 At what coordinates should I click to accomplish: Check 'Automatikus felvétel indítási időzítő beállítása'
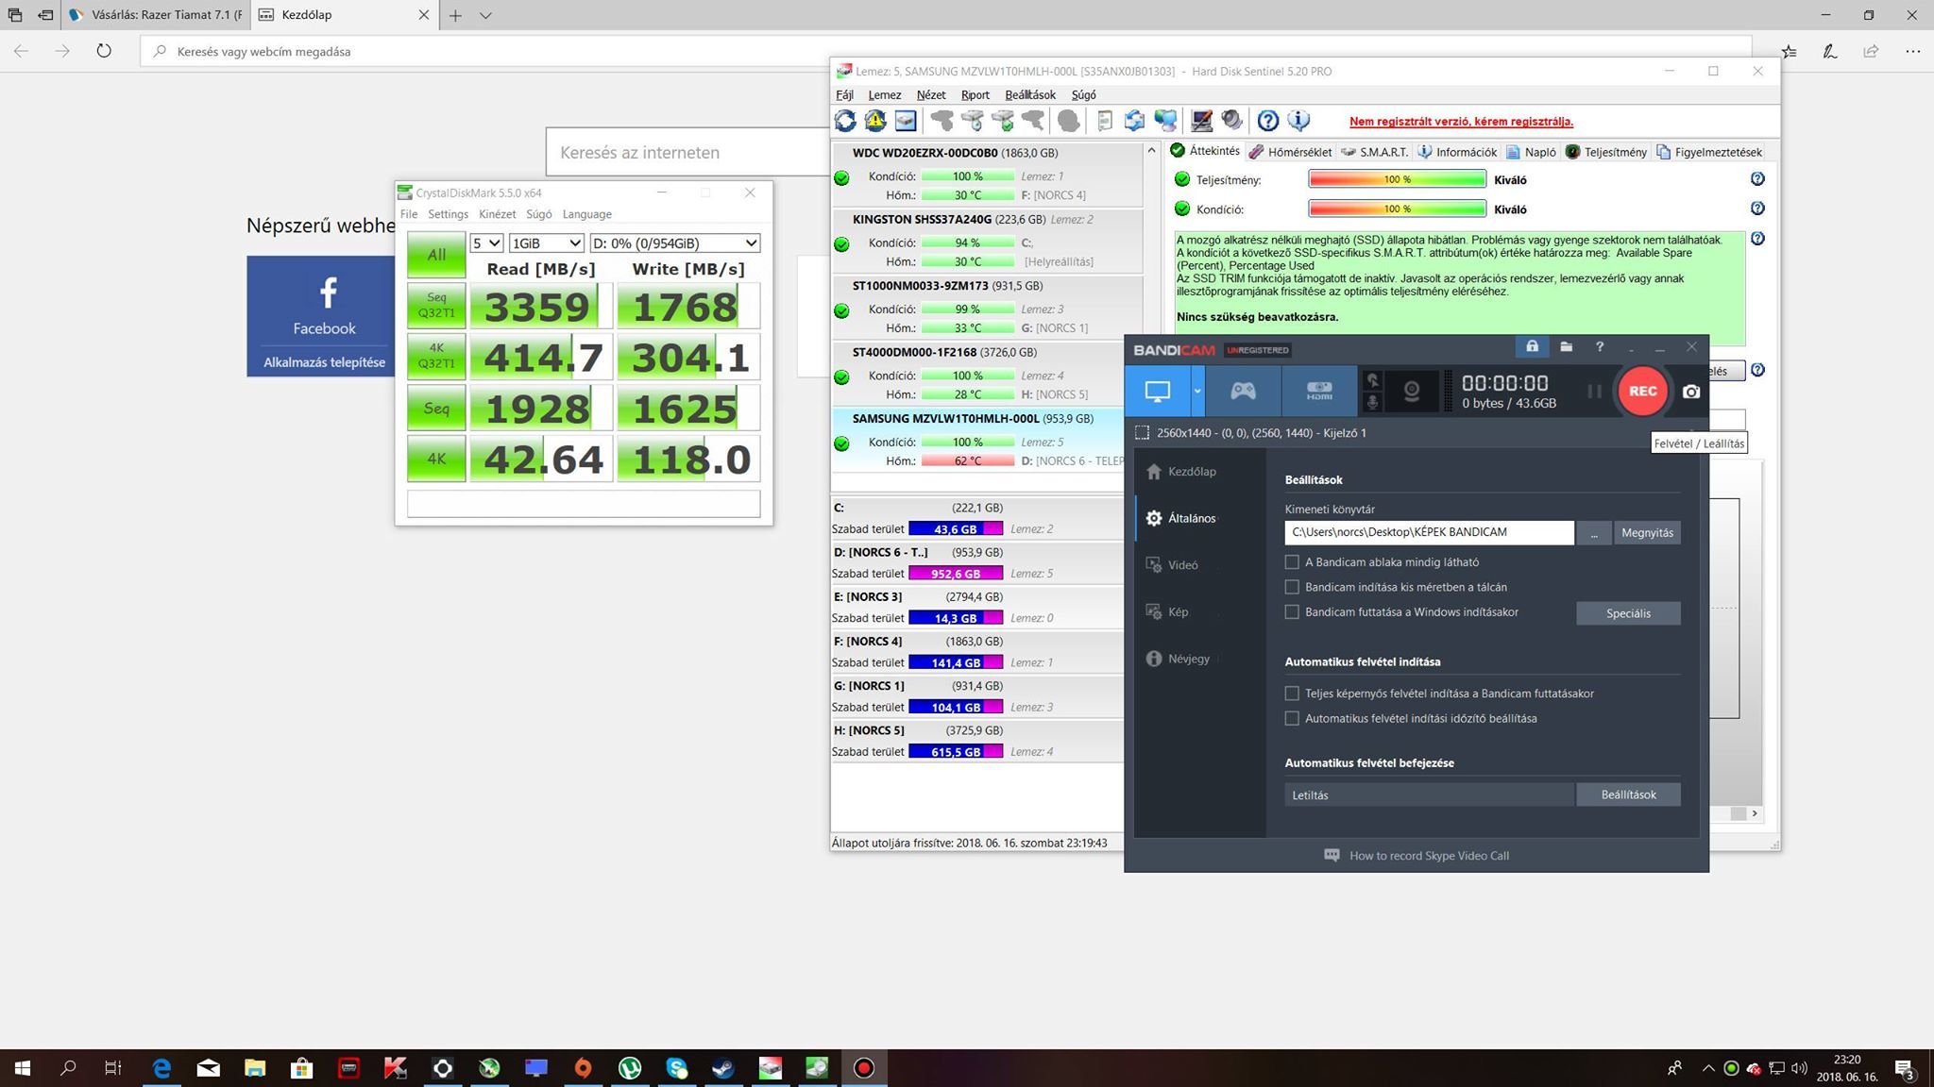click(x=1292, y=718)
